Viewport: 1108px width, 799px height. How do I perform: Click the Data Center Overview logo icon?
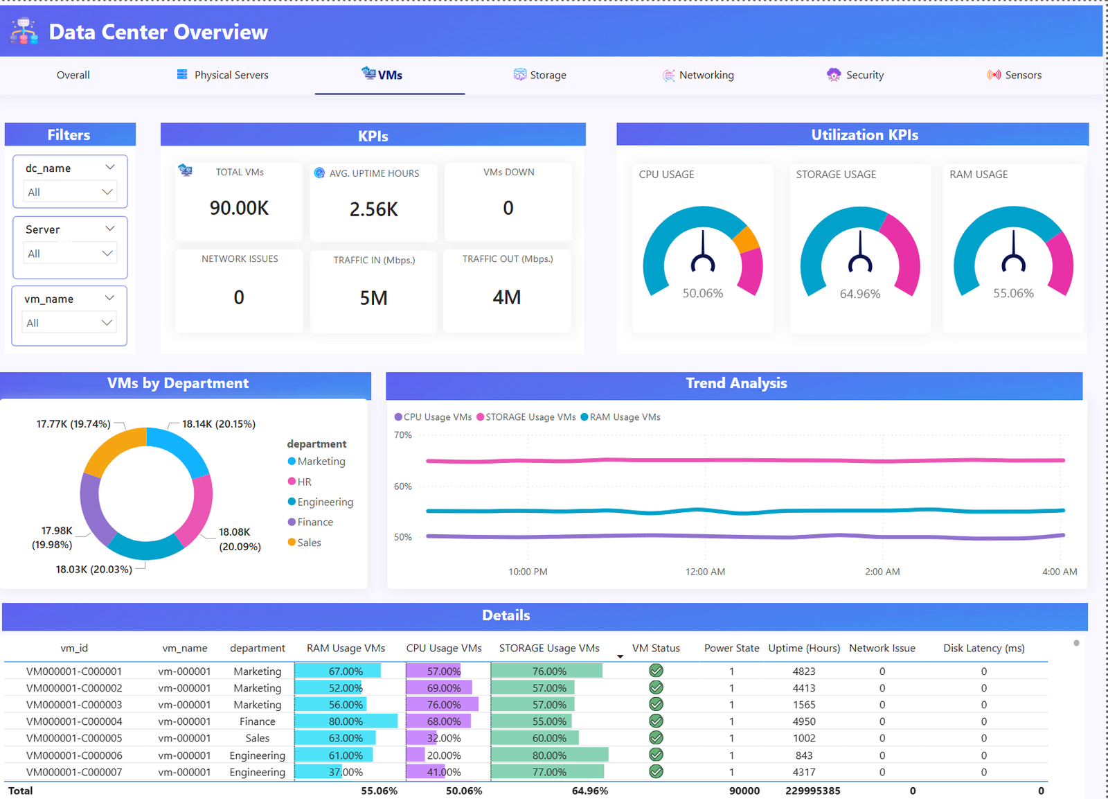23,30
